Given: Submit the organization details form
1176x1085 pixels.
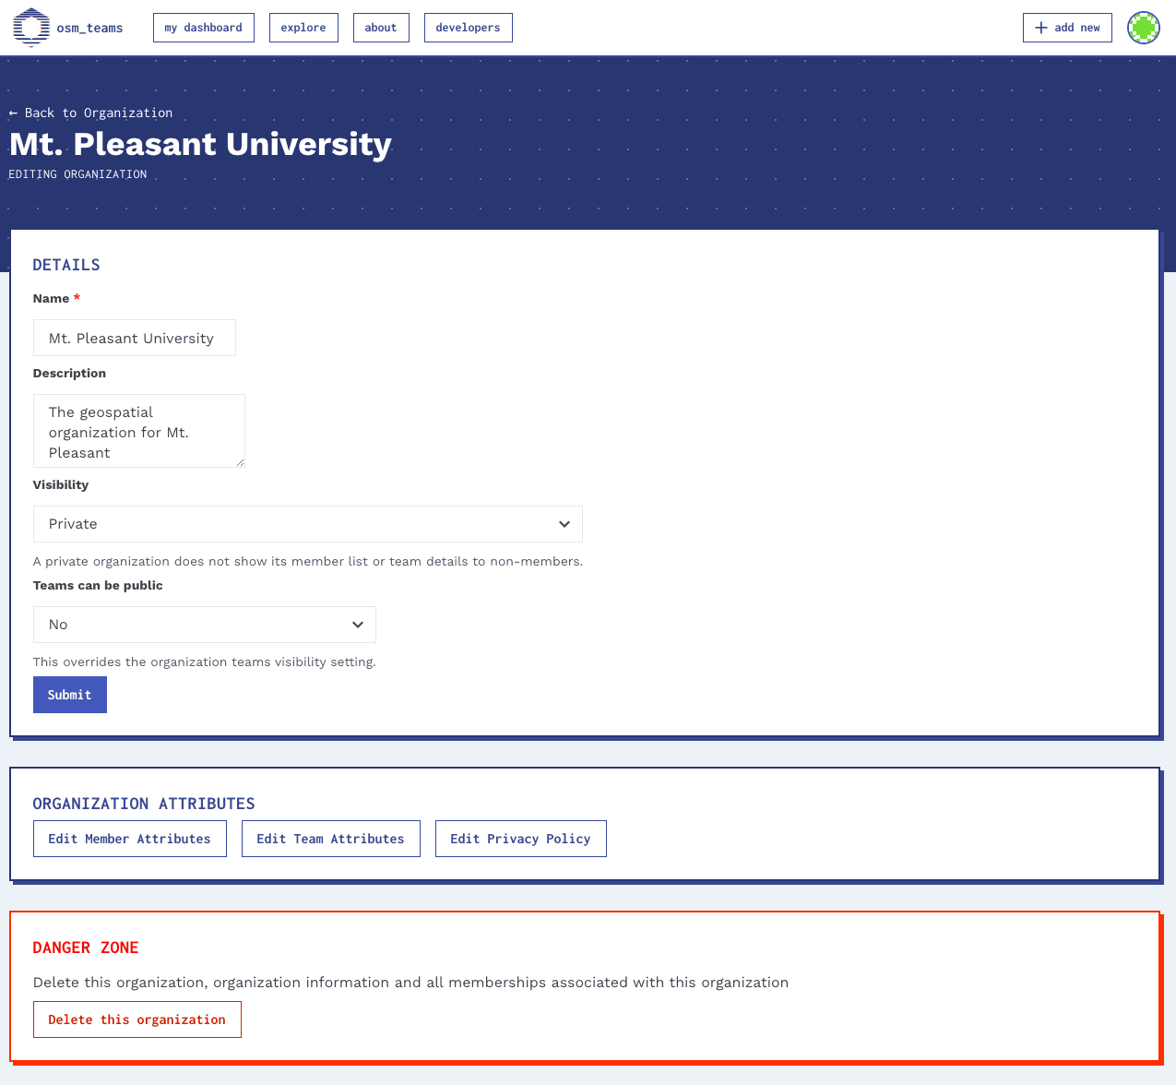Looking at the screenshot, I should pos(70,695).
